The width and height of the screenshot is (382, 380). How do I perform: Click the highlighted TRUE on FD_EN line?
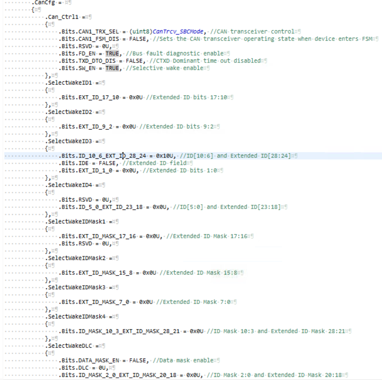coord(112,54)
